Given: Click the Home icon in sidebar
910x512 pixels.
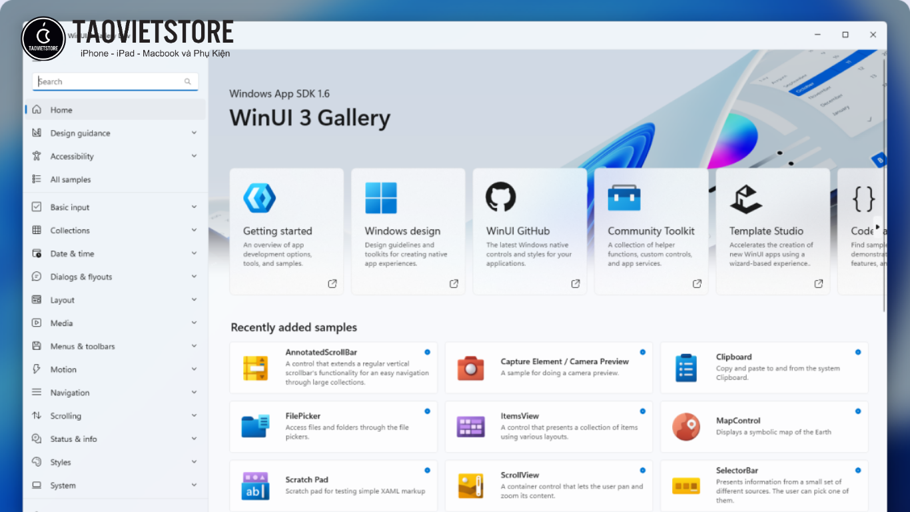Looking at the screenshot, I should click(x=37, y=109).
